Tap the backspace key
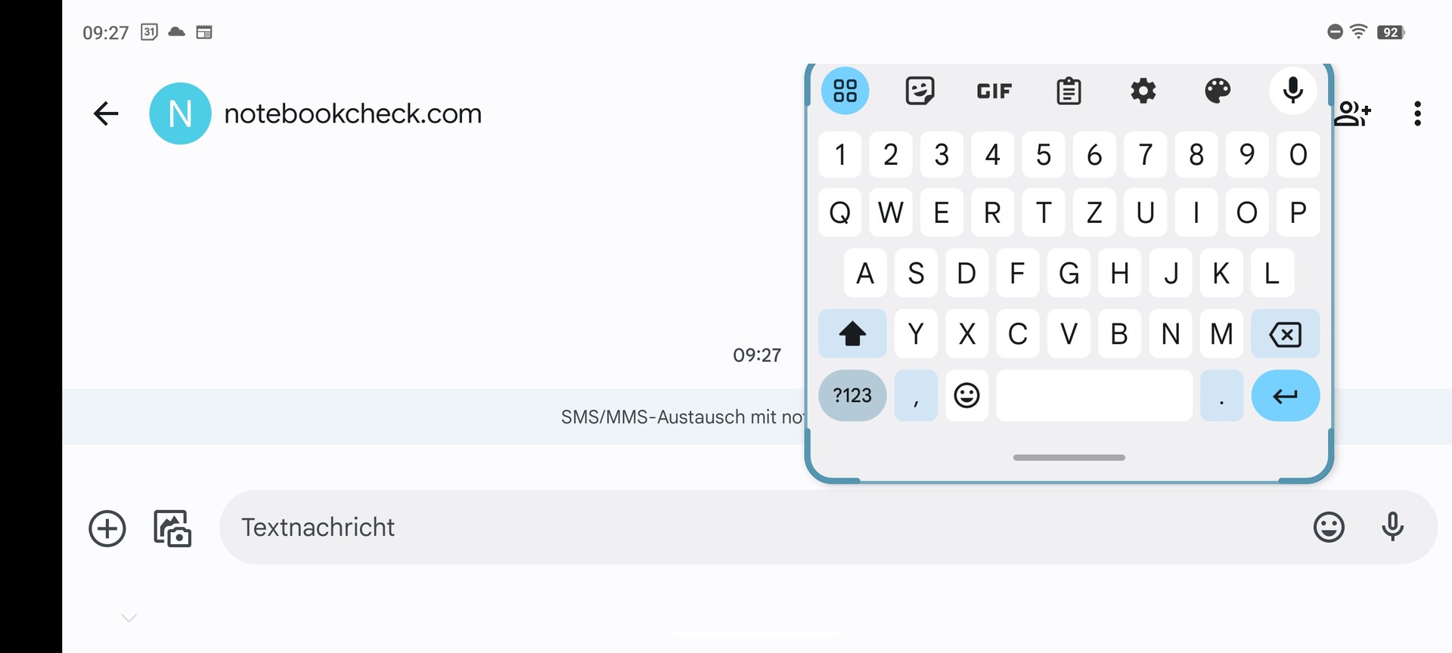This screenshot has width=1452, height=653. click(1285, 333)
